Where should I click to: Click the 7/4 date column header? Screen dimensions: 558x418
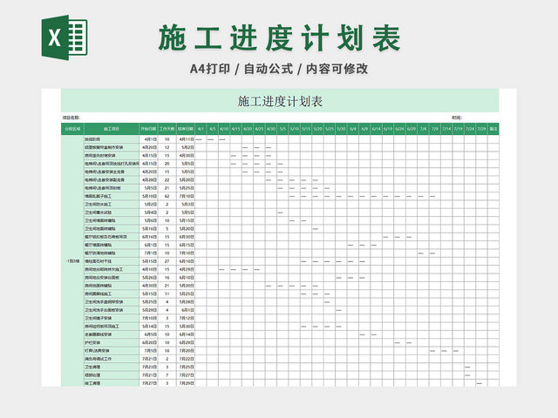point(423,129)
